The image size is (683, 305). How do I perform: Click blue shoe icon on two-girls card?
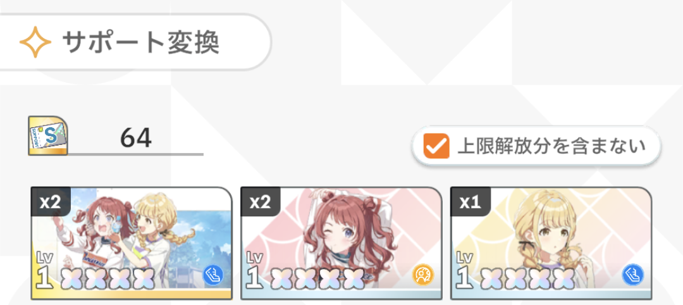[x=213, y=275]
